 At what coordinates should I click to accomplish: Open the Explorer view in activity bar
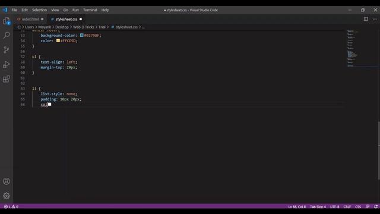coord(7,21)
